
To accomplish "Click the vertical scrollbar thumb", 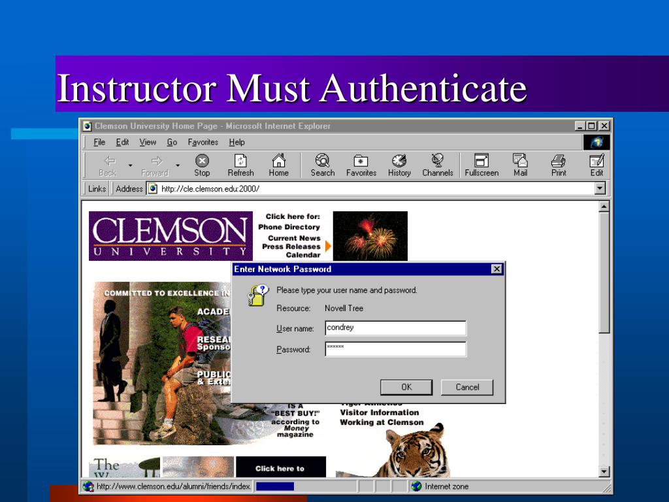I will pyautogui.click(x=604, y=273).
